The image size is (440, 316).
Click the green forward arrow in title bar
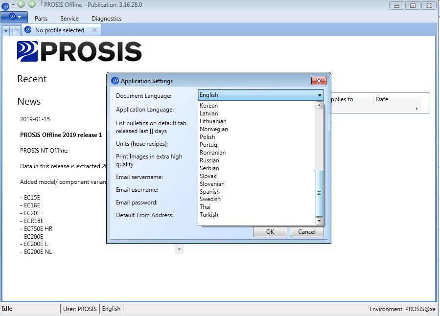pos(32,4)
